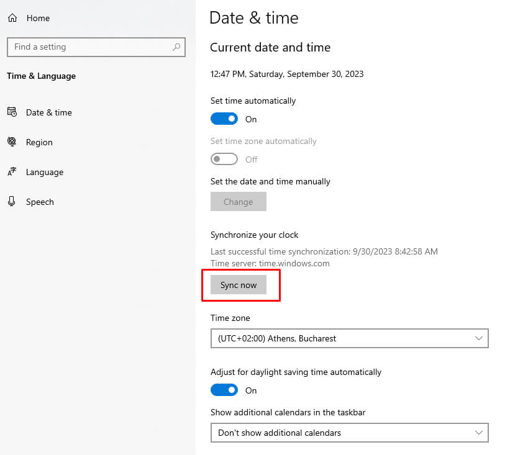This screenshot has height=455, width=510.
Task: Click the Time zone dropdown chevron arrow
Action: [478, 338]
